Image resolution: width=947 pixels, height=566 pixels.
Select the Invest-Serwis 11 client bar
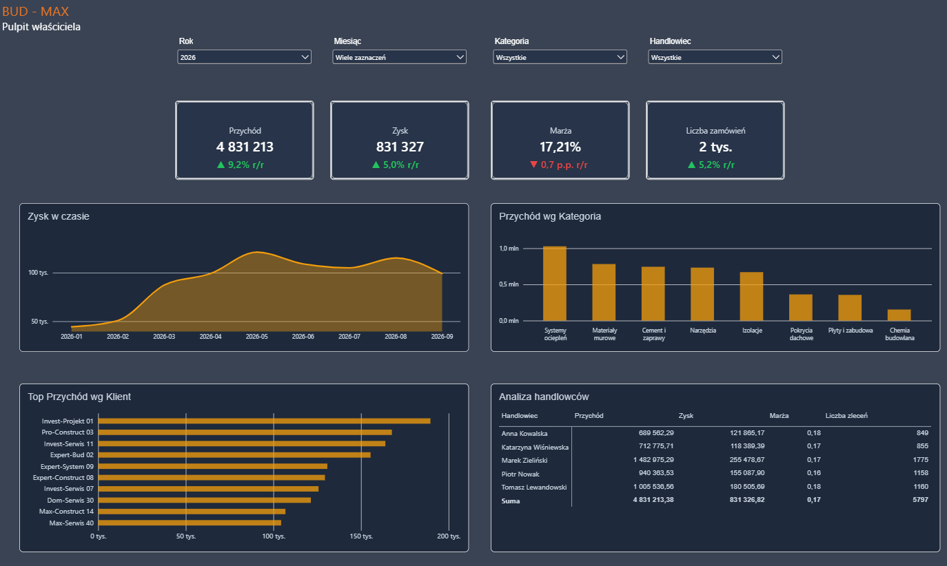[241, 443]
